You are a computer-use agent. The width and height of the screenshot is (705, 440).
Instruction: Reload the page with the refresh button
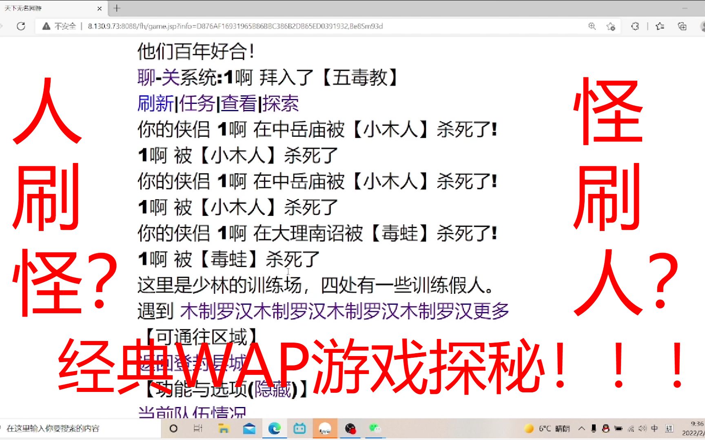21,26
